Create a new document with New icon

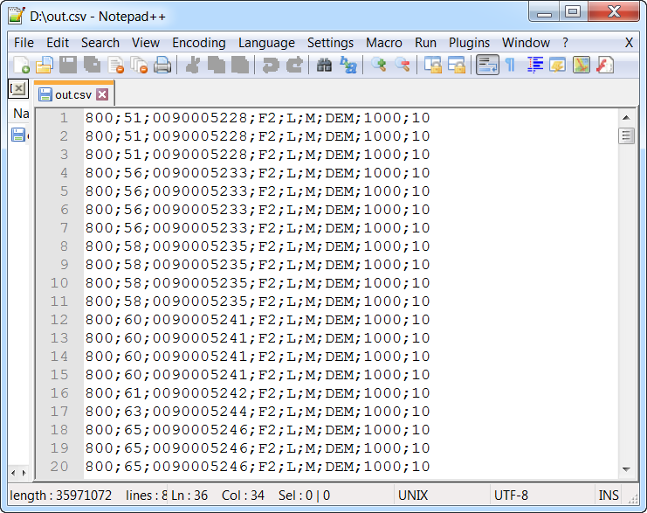tap(21, 66)
